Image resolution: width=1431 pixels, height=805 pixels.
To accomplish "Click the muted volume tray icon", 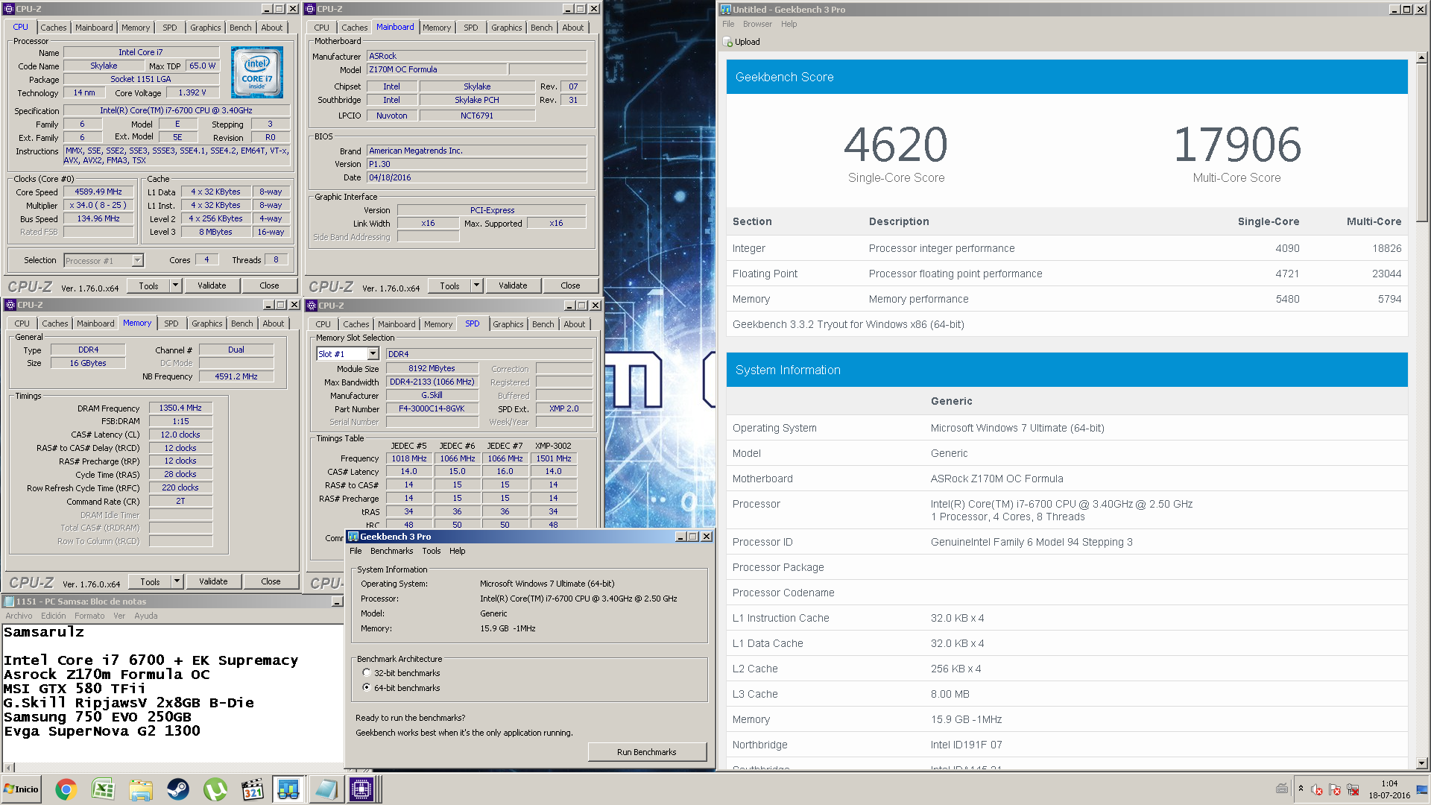I will click(1317, 789).
